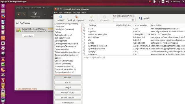The height and width of the screenshot is (104, 185).
Task: Select Documentation section
Action: click(x=62, y=49)
